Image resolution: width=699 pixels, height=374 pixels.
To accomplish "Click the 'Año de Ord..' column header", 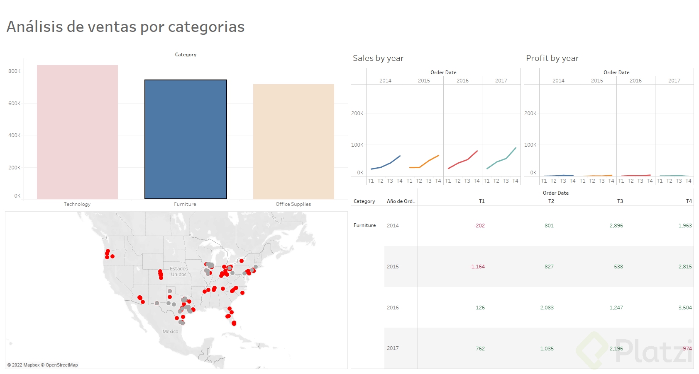I will (x=401, y=201).
